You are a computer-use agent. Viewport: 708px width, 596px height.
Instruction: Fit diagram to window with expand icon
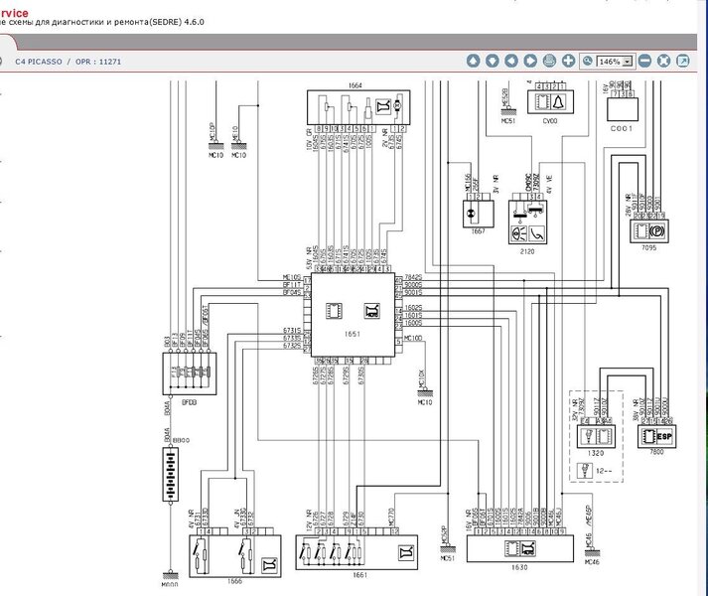pyautogui.click(x=664, y=61)
